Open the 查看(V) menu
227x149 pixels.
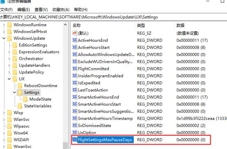tap(41, 10)
